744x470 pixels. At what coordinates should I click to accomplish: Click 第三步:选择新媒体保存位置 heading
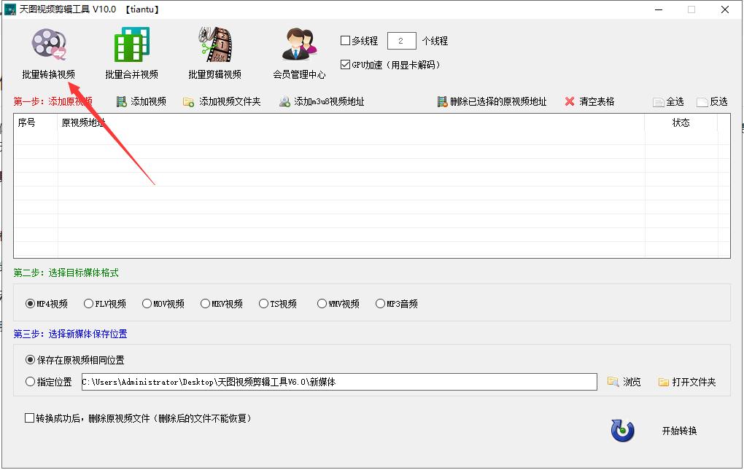tap(70, 334)
